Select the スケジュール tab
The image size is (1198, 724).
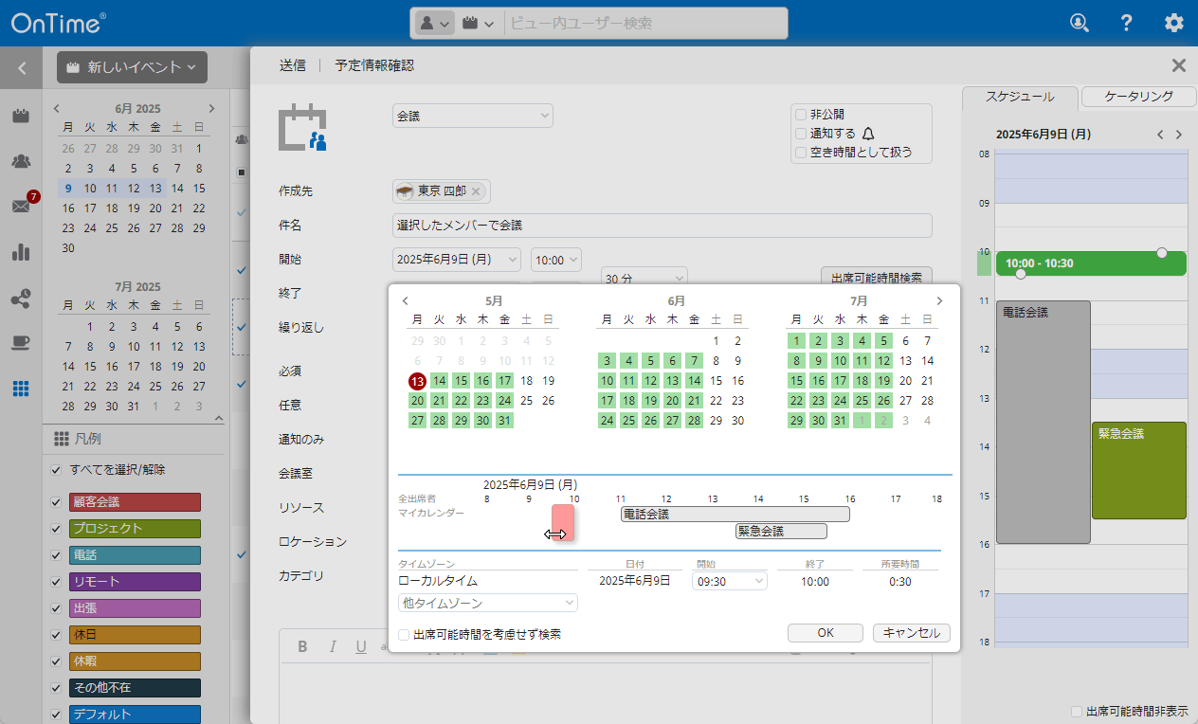pyautogui.click(x=1020, y=97)
